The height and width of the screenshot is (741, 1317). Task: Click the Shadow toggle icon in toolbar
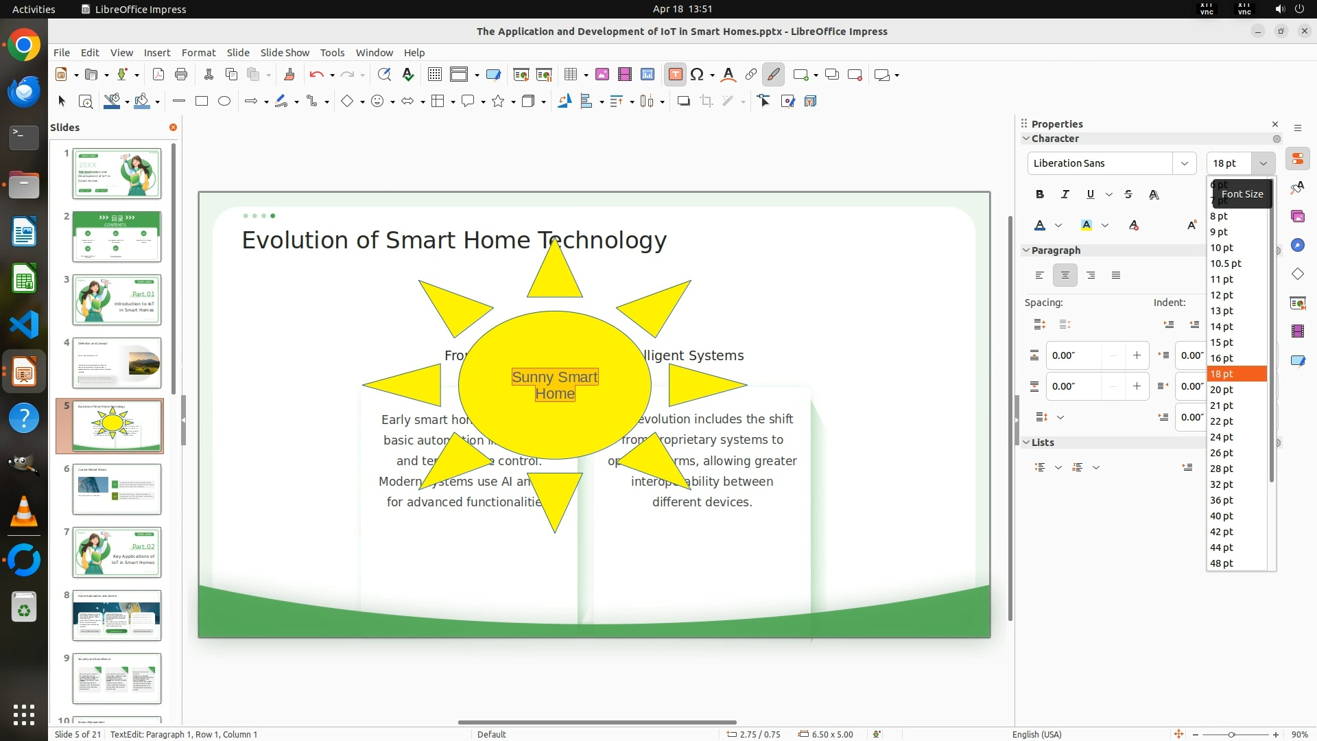coord(683,102)
